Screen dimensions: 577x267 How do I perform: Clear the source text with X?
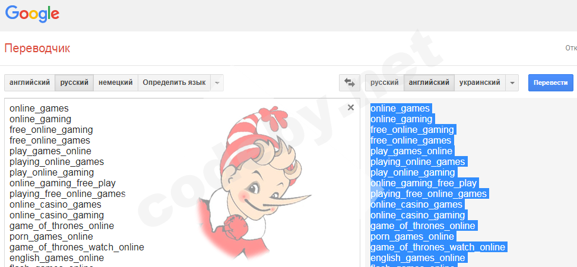(351, 107)
